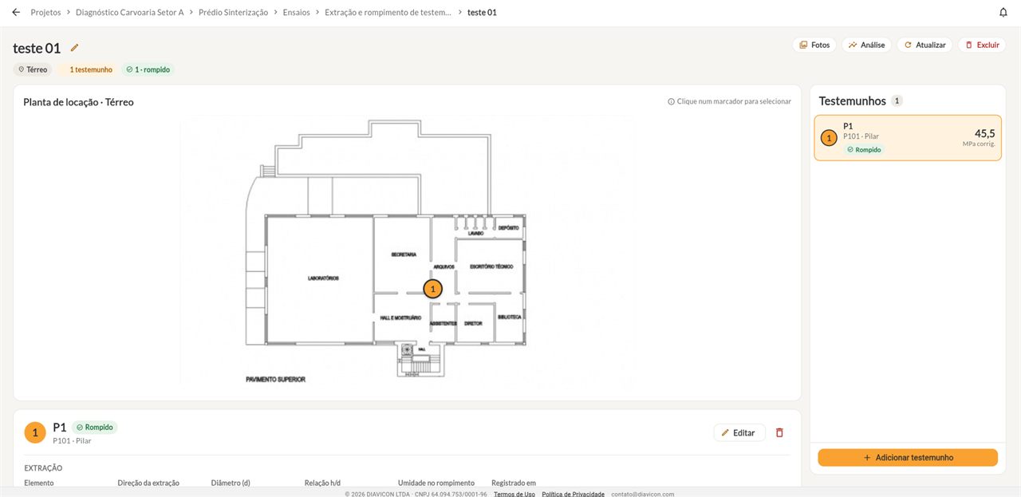Open Diagnóstico Carvoaria Setor A breadcrumb
The width and height of the screenshot is (1021, 497).
coord(130,12)
